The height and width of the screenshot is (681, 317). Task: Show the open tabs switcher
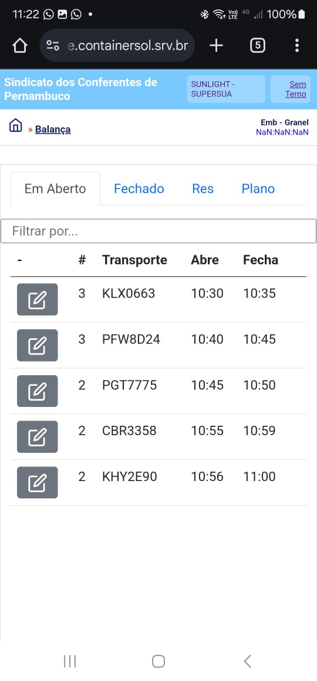tap(258, 46)
